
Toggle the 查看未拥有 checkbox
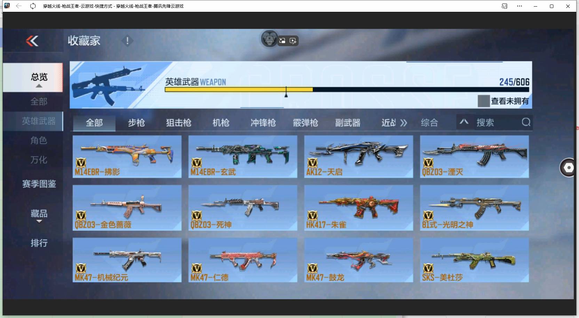484,101
